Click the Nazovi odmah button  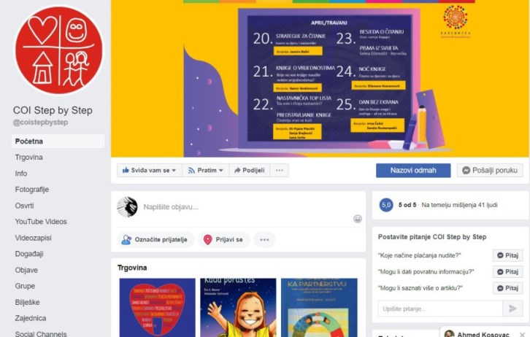(x=413, y=170)
